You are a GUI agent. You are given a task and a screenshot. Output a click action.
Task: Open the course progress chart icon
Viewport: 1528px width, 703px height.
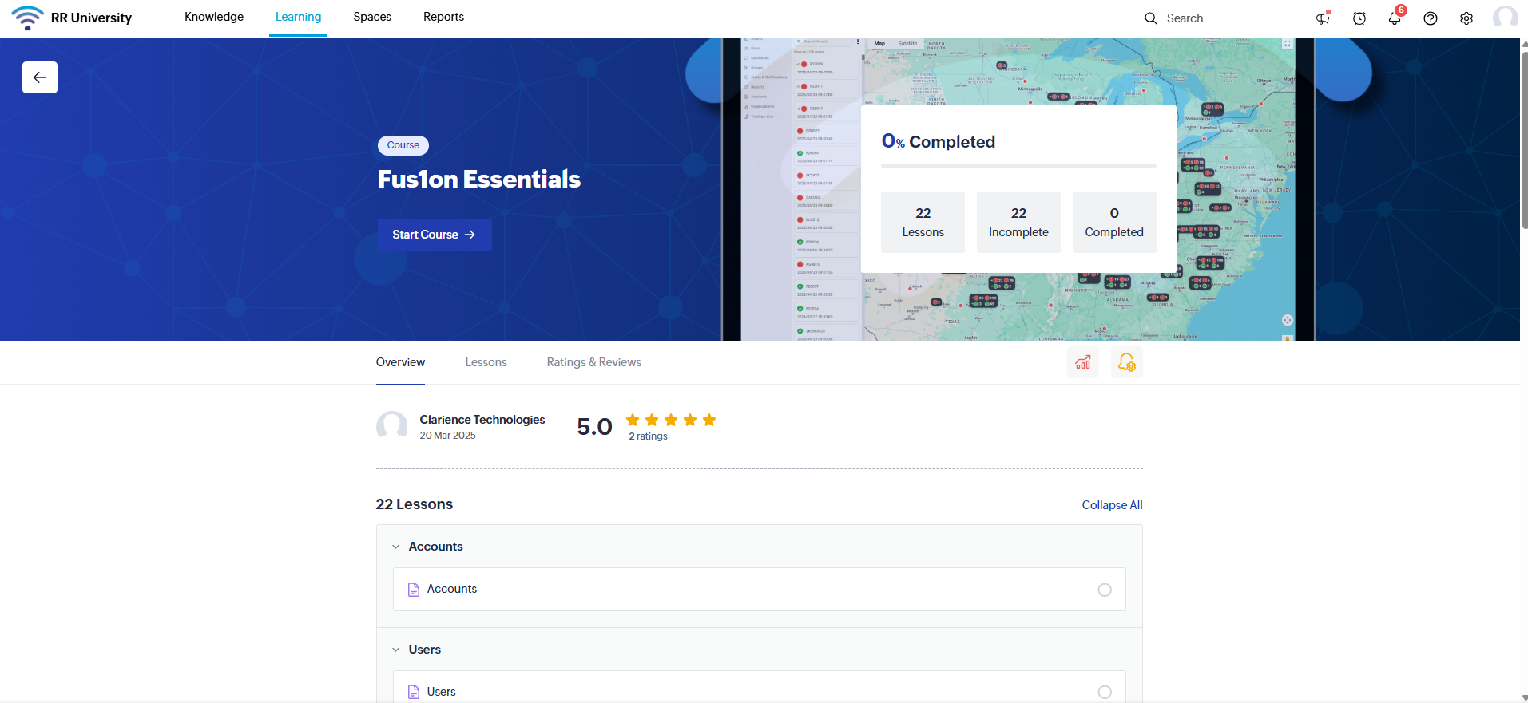click(1083, 363)
